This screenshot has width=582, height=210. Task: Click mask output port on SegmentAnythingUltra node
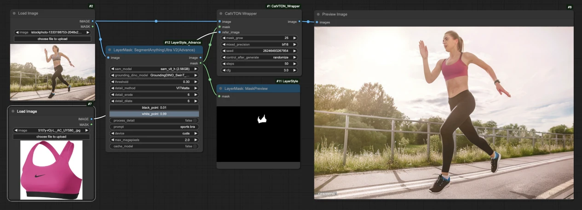pyautogui.click(x=201, y=63)
